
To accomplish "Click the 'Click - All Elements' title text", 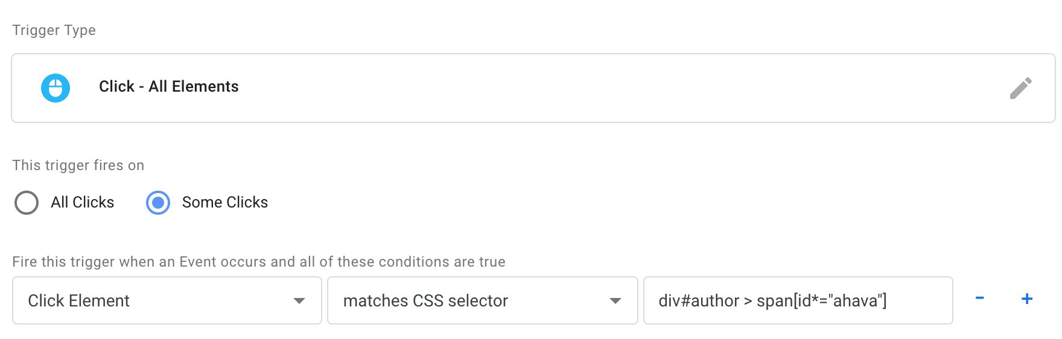I will pos(169,86).
